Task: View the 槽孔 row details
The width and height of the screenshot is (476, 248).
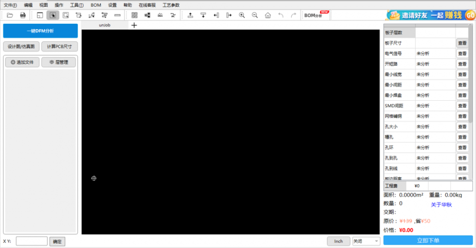Action: pyautogui.click(x=462, y=137)
